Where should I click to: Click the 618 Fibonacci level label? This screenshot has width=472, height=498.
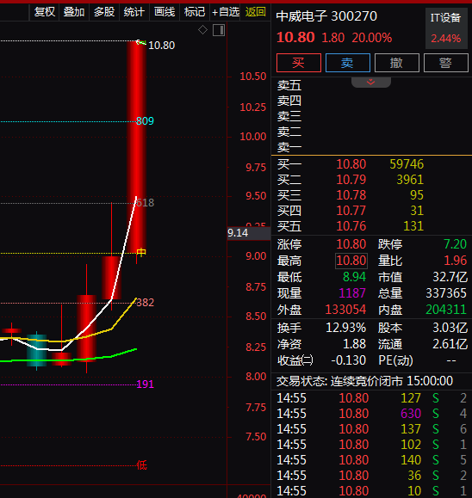146,203
